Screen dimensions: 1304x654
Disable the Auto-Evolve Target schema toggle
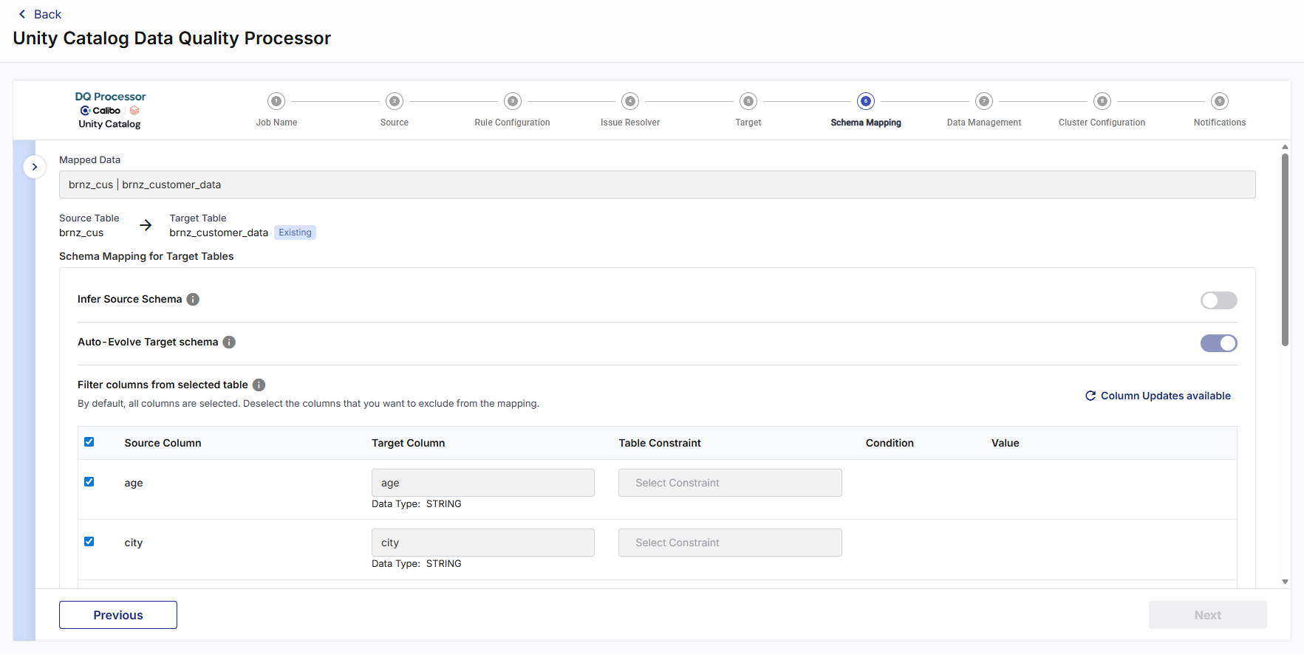(x=1218, y=343)
